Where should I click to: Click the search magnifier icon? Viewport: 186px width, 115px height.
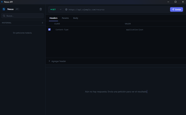4,16
